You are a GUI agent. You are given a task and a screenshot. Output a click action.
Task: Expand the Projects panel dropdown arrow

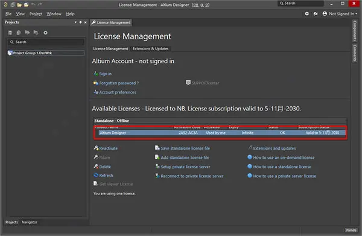(75, 22)
